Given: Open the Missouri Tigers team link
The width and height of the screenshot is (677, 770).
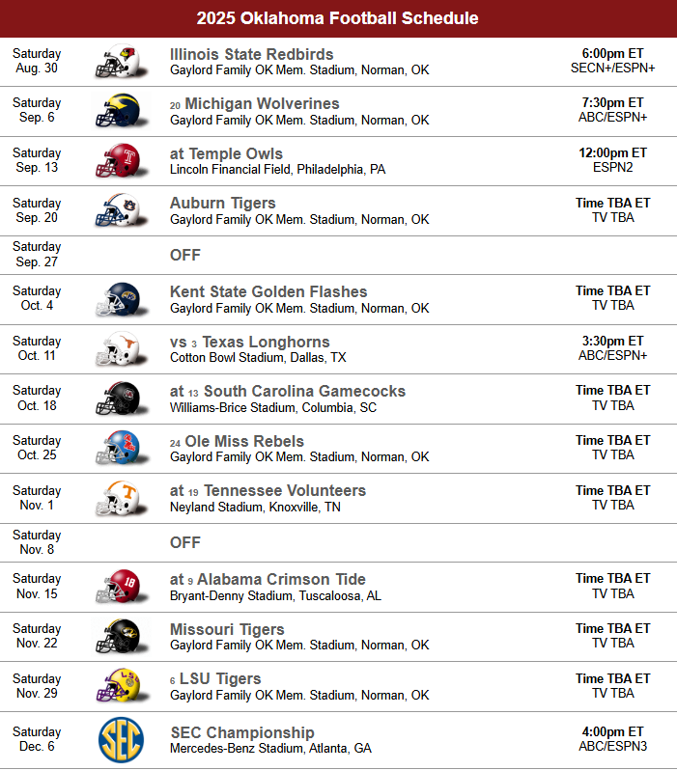Looking at the screenshot, I should 227,629.
